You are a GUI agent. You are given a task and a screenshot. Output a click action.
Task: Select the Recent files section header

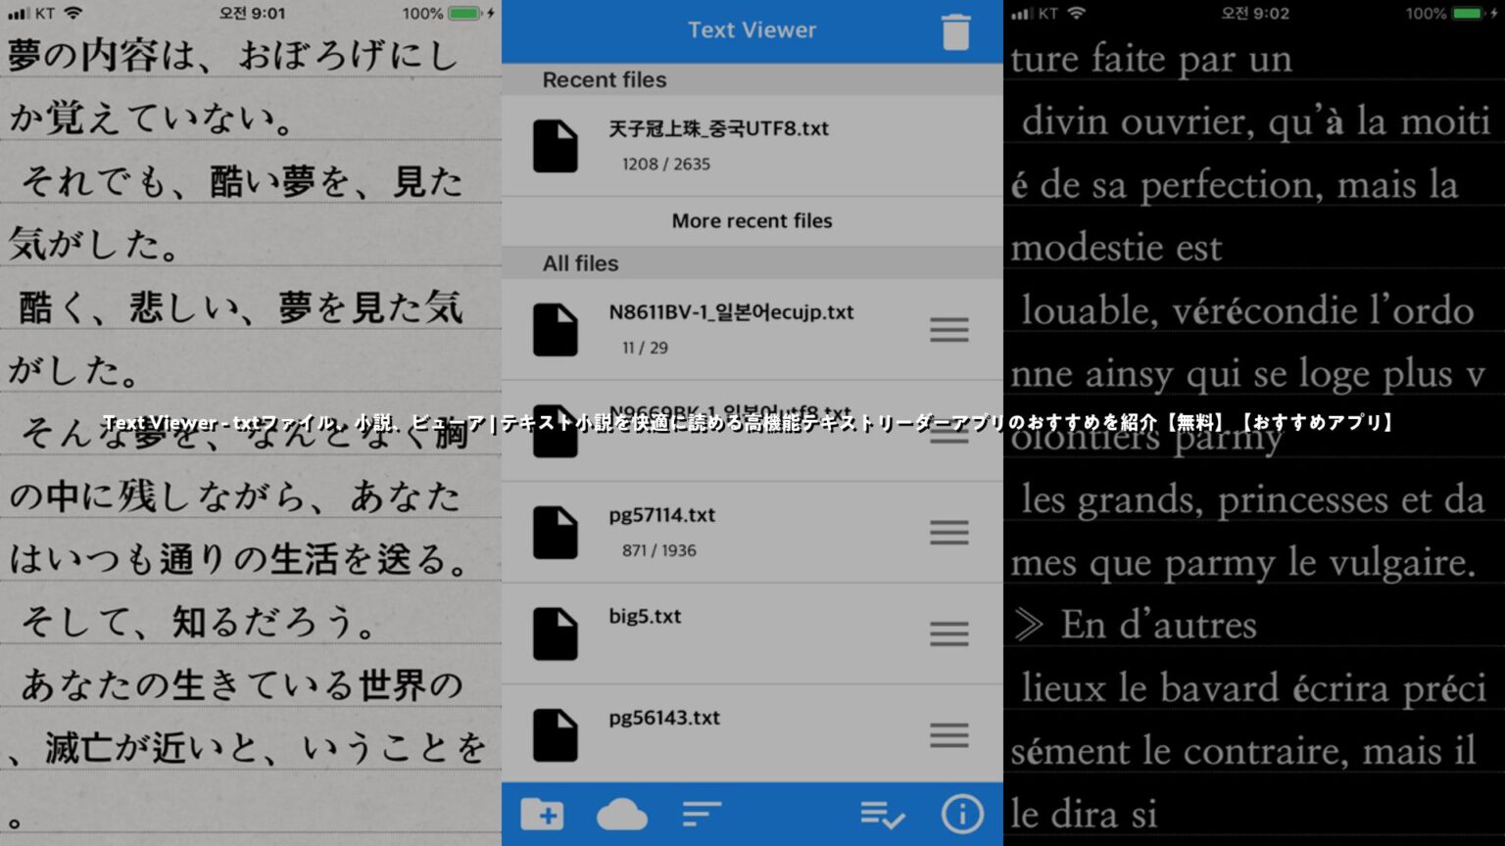tap(605, 79)
